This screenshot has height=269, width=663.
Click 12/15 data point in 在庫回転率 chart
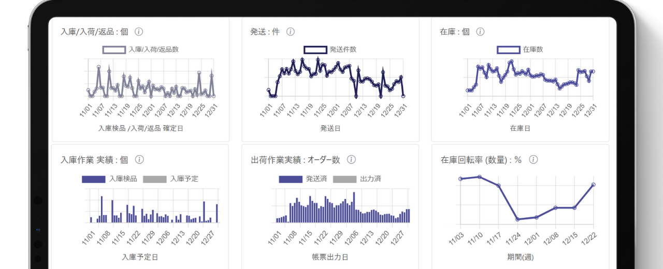tap(574, 208)
